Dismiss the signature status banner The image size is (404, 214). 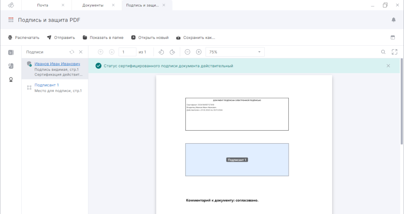388,66
